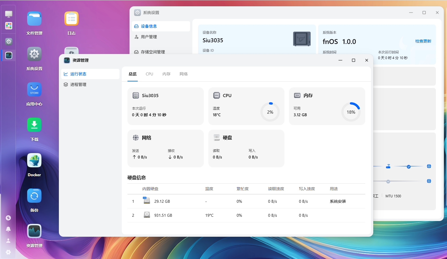Open the 网络 tab in resource monitor
The image size is (447, 259).
tap(183, 74)
